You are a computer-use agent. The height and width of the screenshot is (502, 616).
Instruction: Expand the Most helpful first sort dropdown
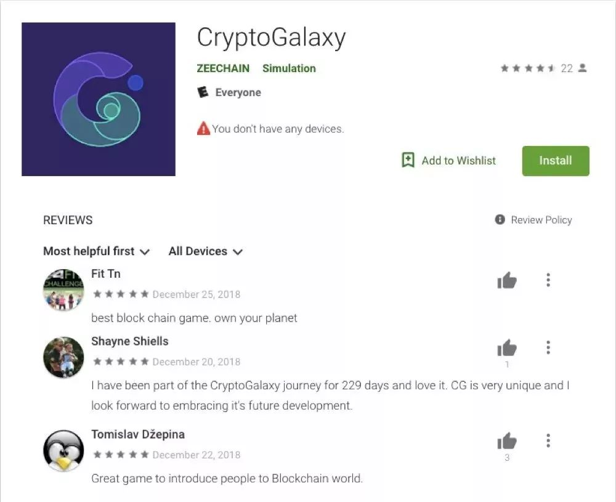[x=97, y=251]
